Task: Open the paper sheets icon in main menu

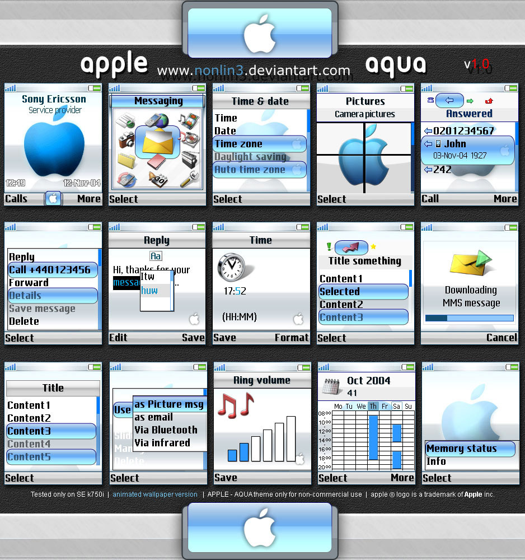Action: click(125, 120)
